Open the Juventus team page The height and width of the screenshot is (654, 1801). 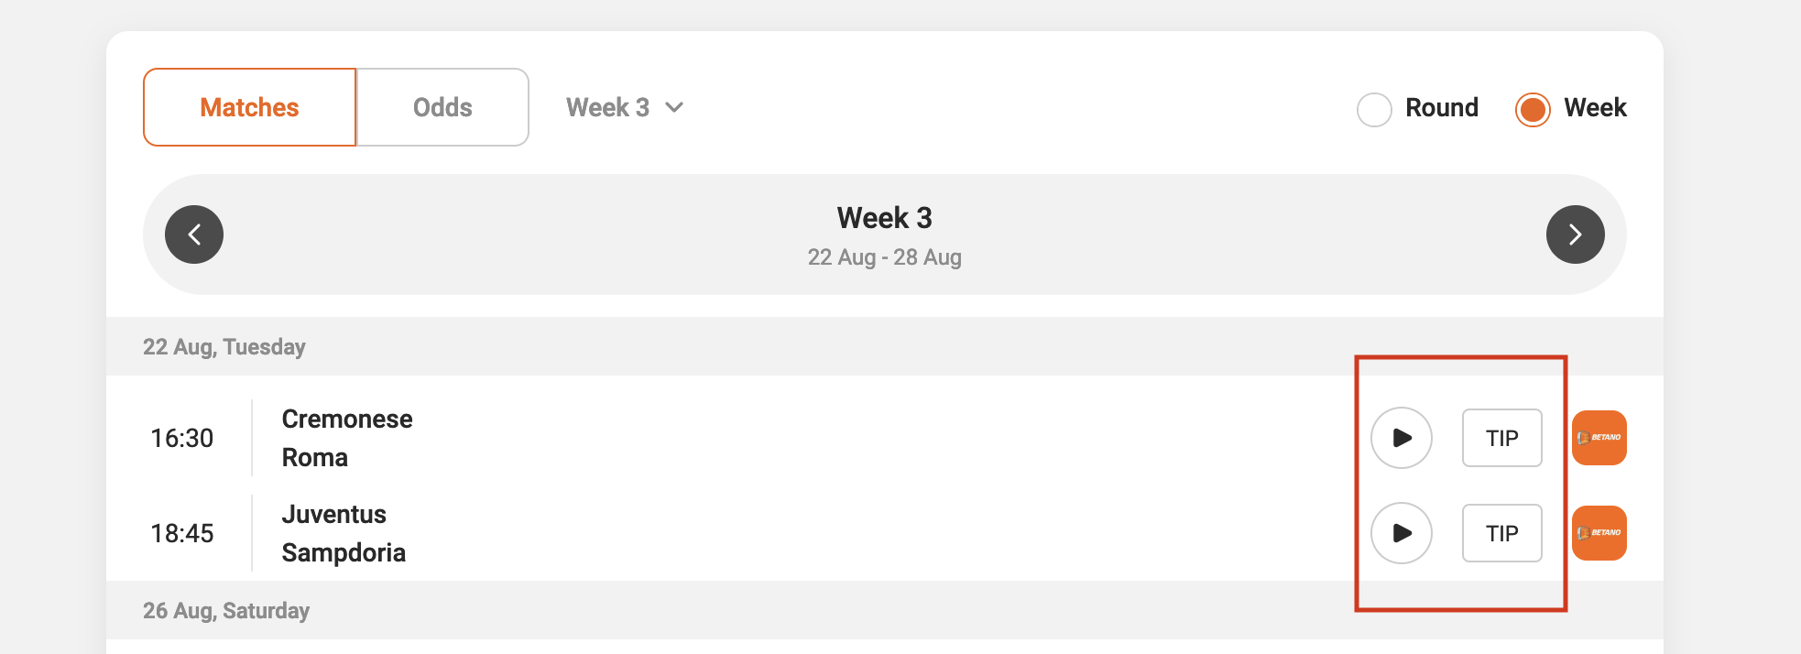333,514
